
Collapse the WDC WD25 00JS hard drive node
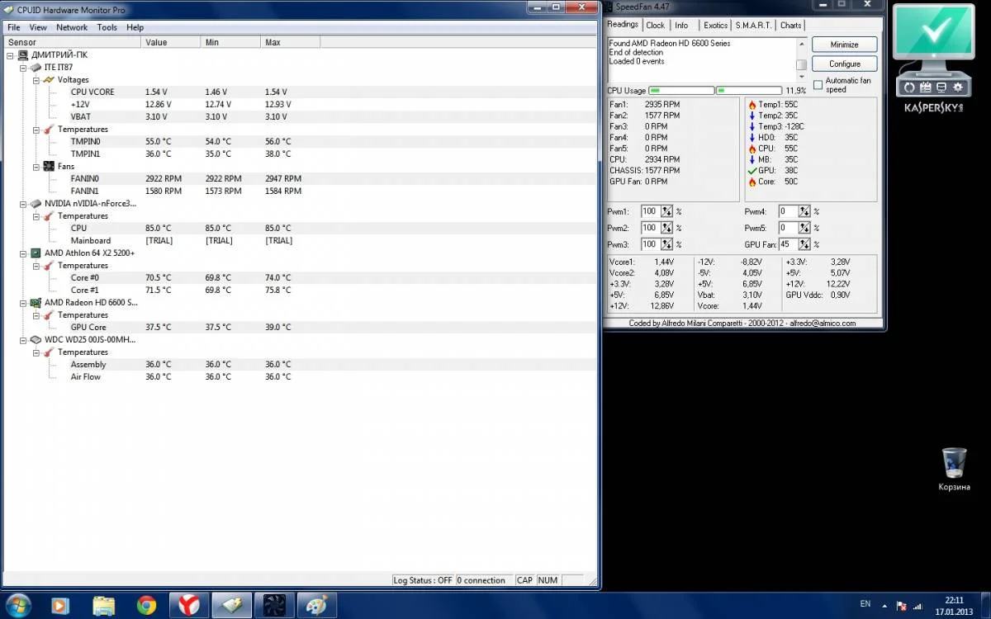[x=23, y=340]
